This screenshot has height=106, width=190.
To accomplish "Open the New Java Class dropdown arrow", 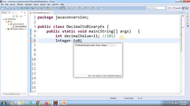I will coord(44,8).
